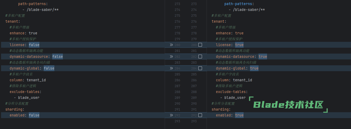The width and height of the screenshot is (351, 129).
Task: Click the Blade技术社区 watermark logo
Action: point(288,105)
